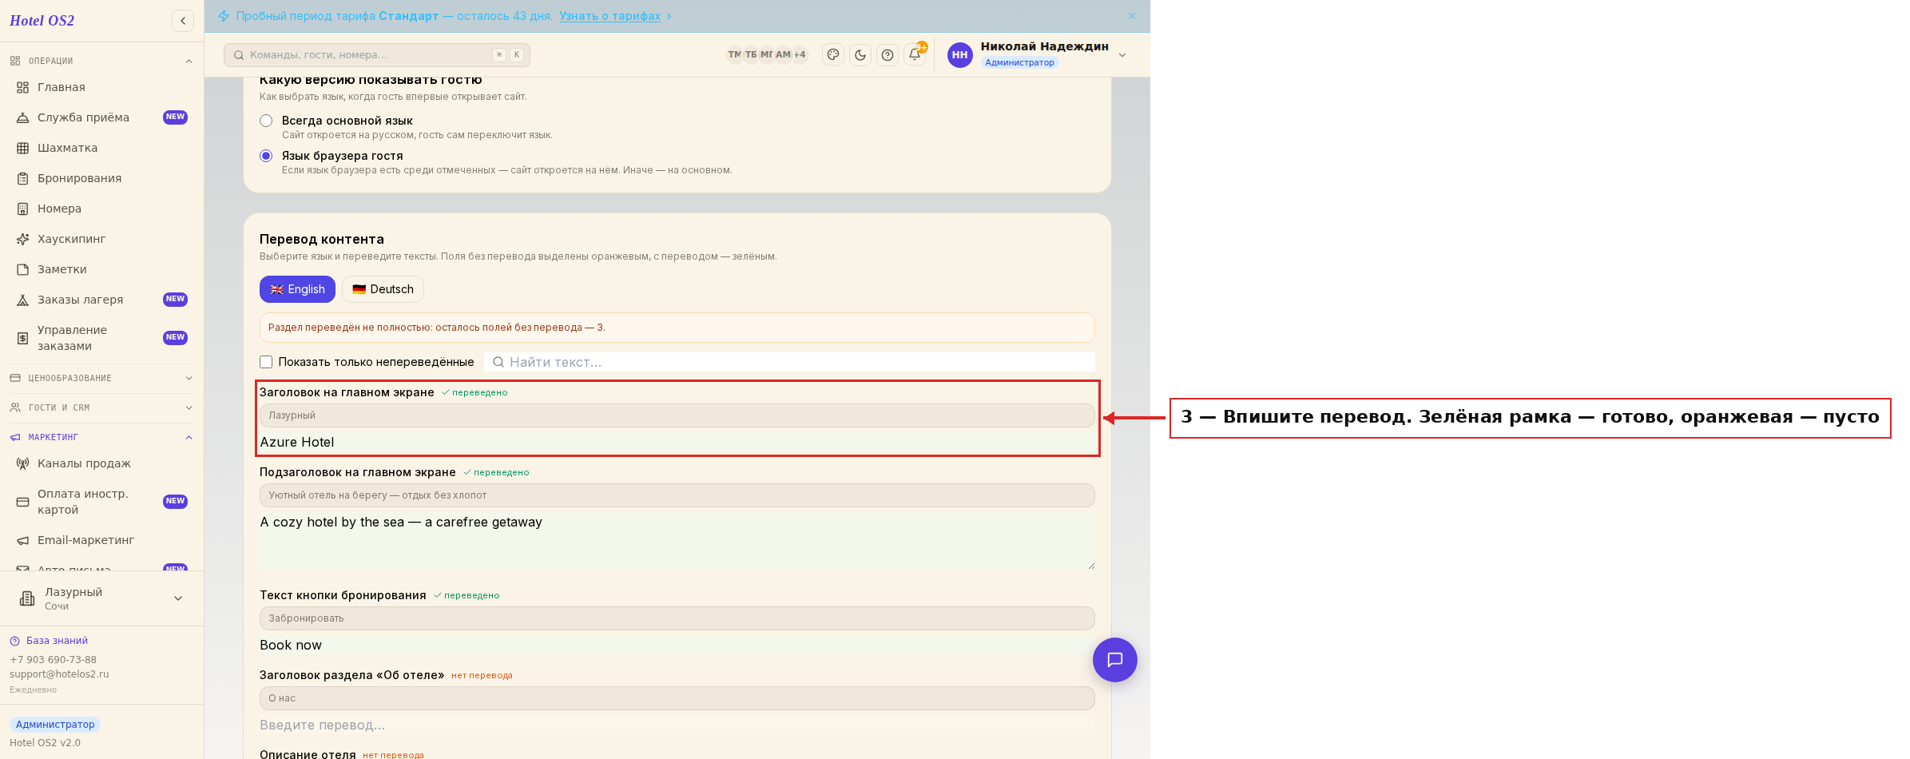This screenshot has width=1910, height=759.
Task: Open the theme palette icon in the header
Action: [833, 54]
